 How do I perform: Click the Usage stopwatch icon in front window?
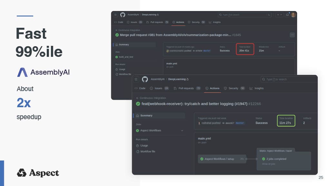pyautogui.click(x=137, y=146)
